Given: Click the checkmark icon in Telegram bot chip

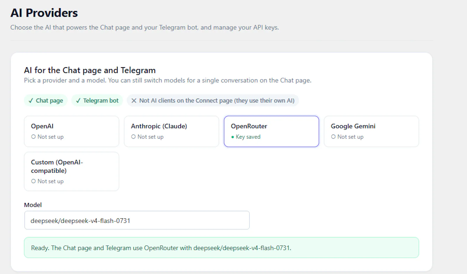Looking at the screenshot, I should pos(78,101).
